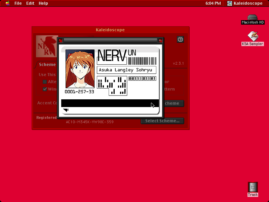Click the Kaleidoscope window title
Screen dimensions: 269x202
pyautogui.click(x=110, y=30)
